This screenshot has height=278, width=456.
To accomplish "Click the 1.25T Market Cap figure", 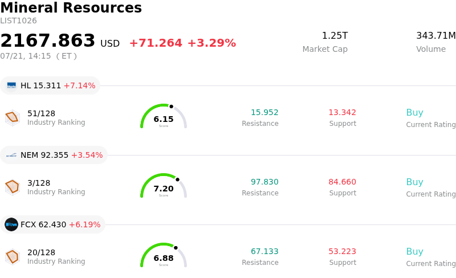I will [x=335, y=35].
